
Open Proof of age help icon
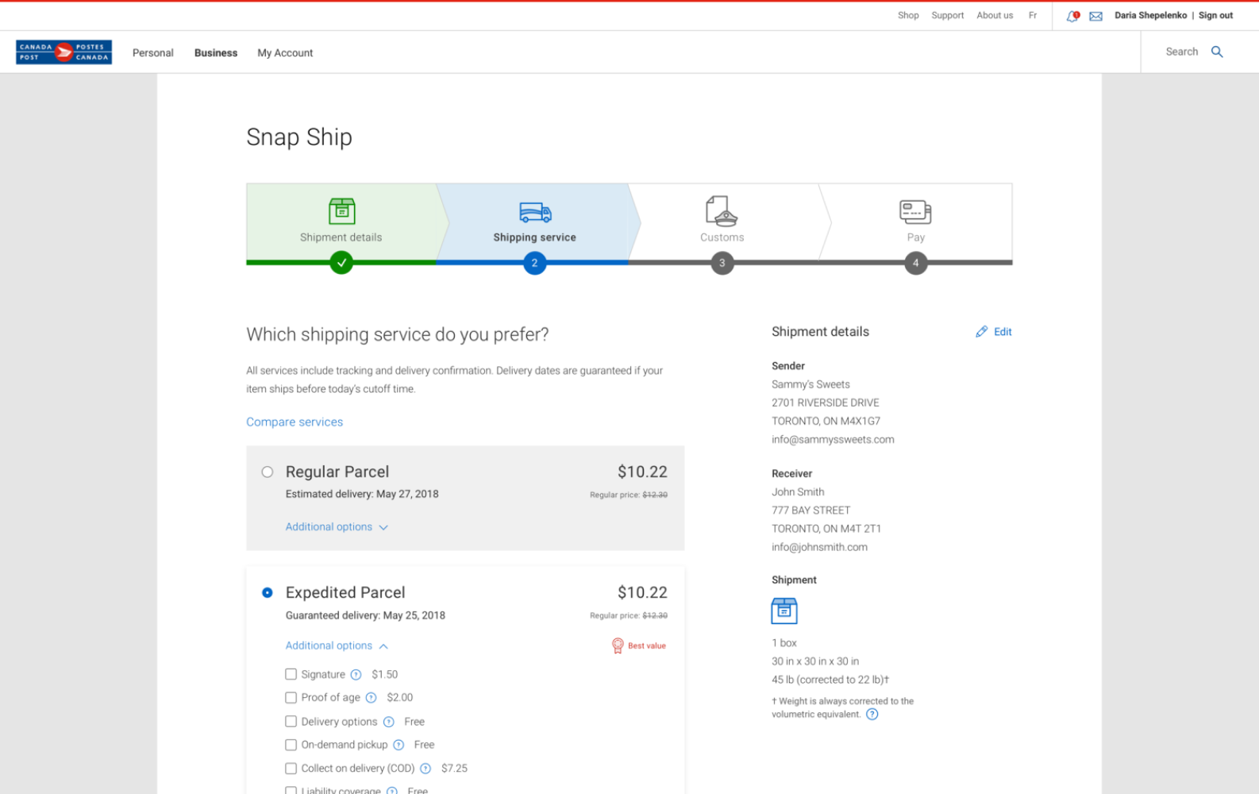tap(371, 698)
